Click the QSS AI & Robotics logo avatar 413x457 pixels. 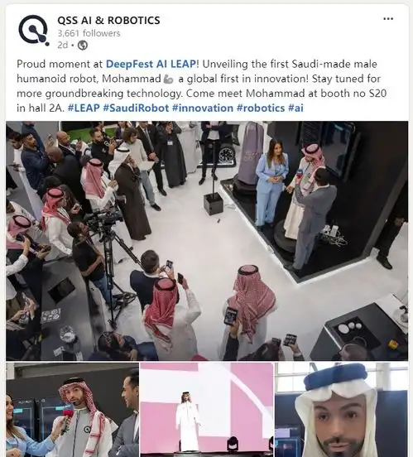(34, 31)
